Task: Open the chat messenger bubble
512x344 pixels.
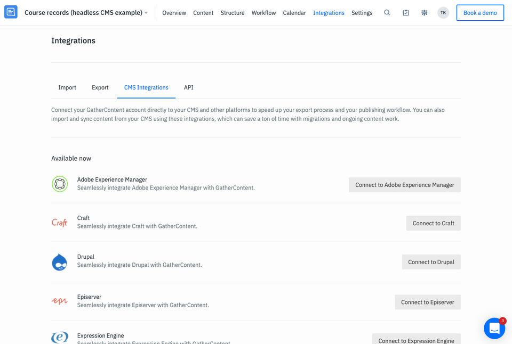Action: [494, 328]
